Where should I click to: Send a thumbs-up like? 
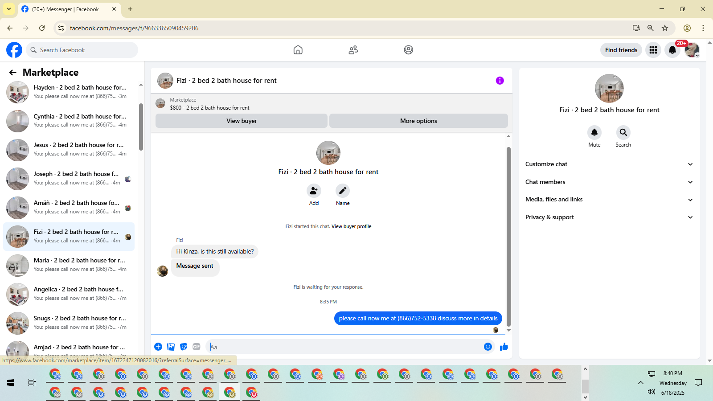(x=504, y=347)
